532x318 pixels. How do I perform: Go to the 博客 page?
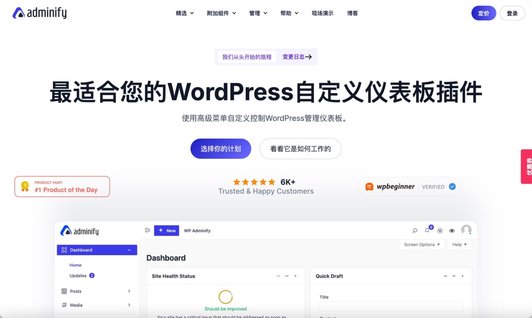[352, 13]
